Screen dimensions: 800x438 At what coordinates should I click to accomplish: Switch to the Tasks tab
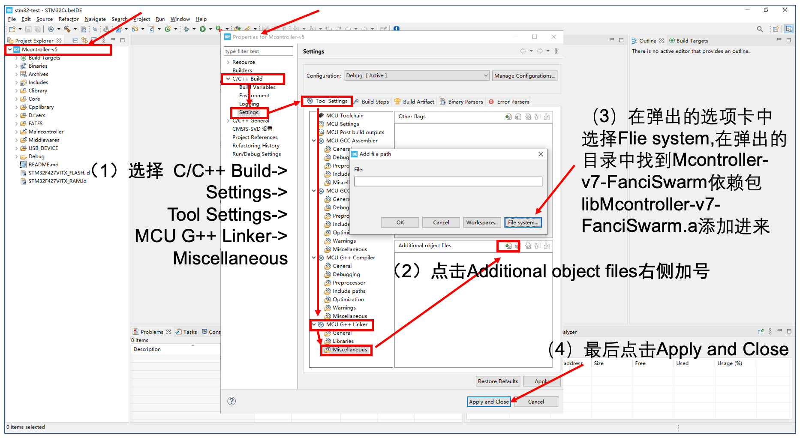[x=186, y=332]
